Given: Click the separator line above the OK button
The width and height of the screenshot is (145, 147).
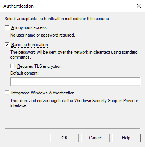Looking at the screenshot, I should click(72, 129).
